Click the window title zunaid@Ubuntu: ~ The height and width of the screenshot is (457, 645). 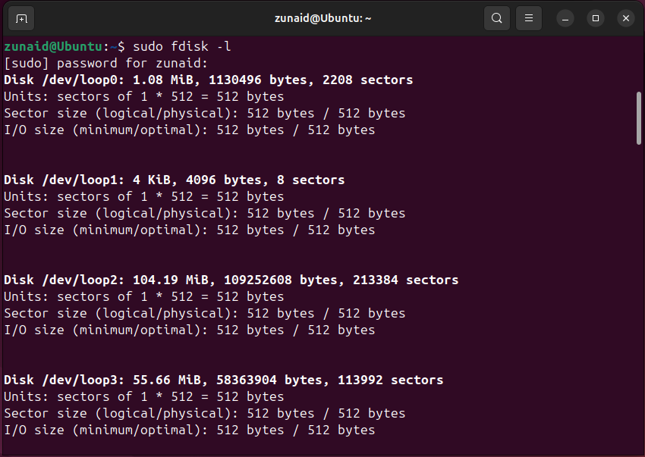(322, 18)
